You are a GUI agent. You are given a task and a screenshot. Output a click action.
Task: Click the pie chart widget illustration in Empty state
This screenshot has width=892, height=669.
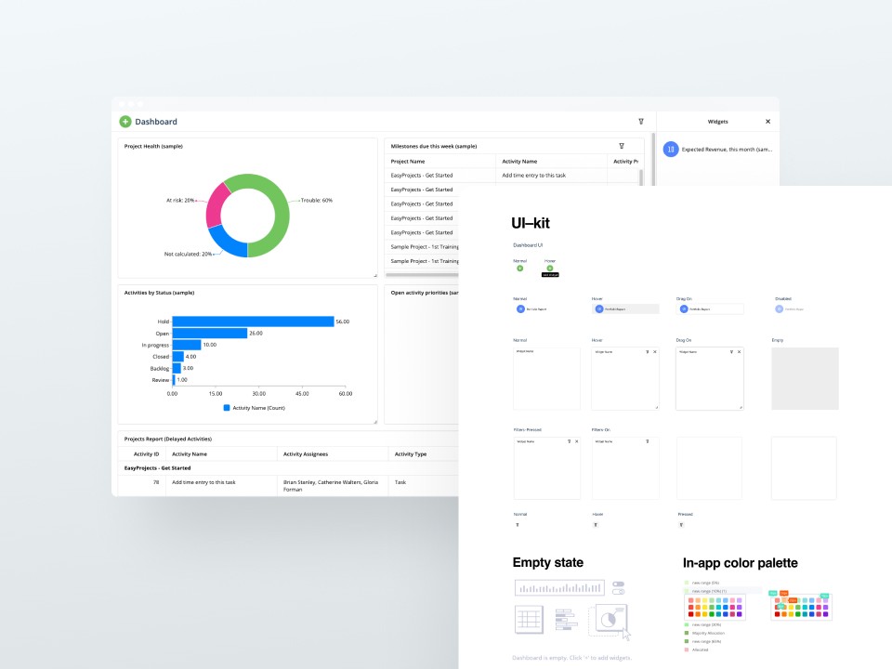610,619
